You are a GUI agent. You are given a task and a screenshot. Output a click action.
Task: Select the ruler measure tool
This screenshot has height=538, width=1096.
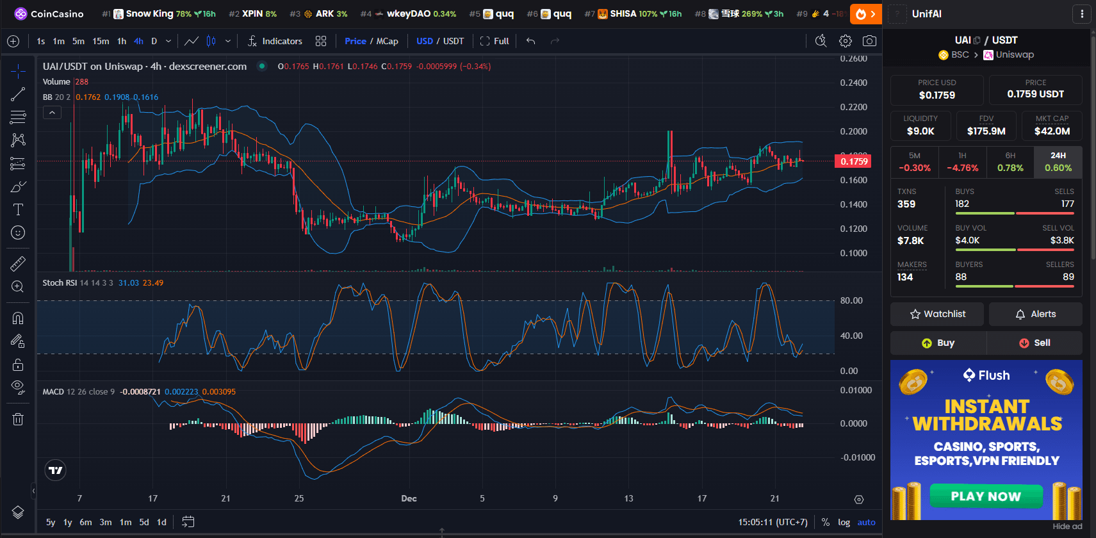[x=18, y=263]
